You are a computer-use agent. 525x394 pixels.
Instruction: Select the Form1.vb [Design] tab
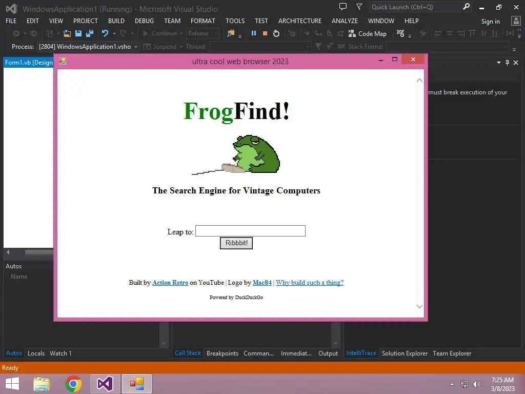pyautogui.click(x=29, y=62)
